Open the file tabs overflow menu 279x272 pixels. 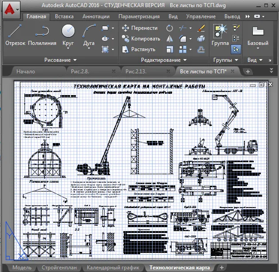point(271,70)
